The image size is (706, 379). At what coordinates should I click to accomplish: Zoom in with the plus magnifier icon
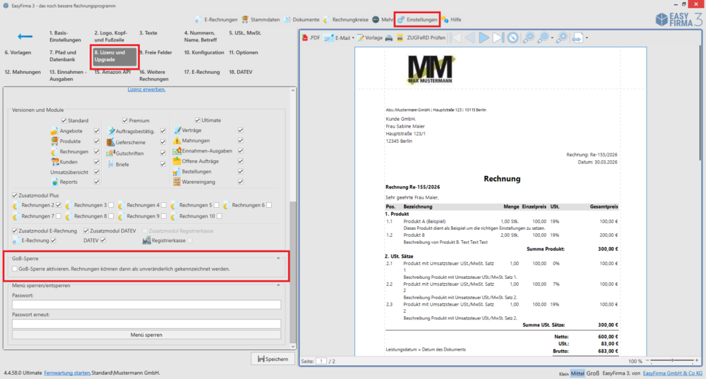coord(561,38)
